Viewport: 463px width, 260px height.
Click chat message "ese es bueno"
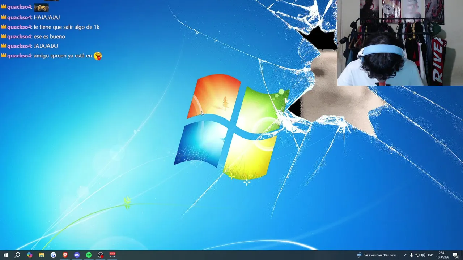pos(49,36)
